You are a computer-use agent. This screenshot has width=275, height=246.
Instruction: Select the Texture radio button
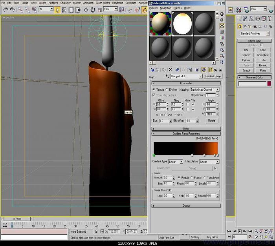point(154,89)
